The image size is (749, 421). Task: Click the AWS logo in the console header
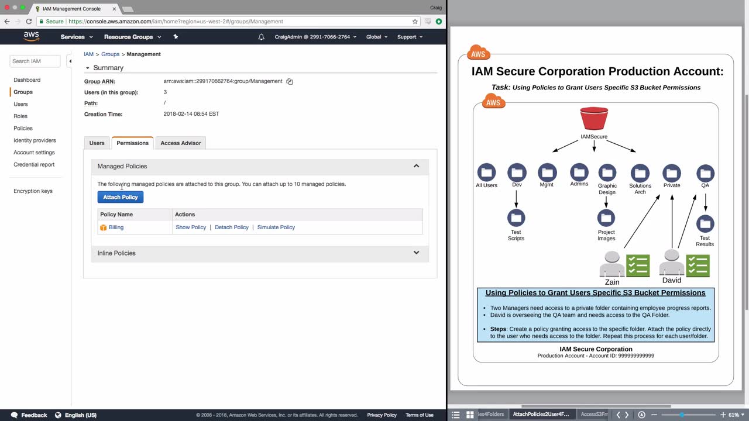click(32, 36)
